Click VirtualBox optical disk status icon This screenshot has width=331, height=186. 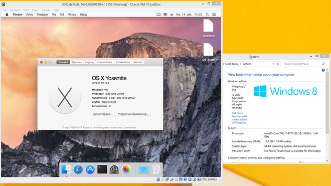[x=162, y=179]
